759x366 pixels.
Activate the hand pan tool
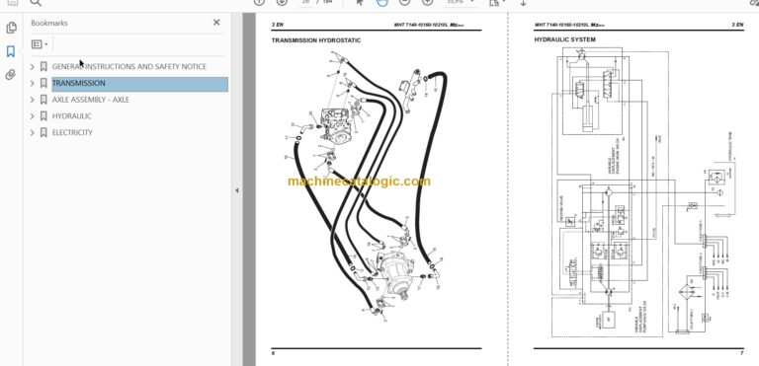(x=381, y=2)
